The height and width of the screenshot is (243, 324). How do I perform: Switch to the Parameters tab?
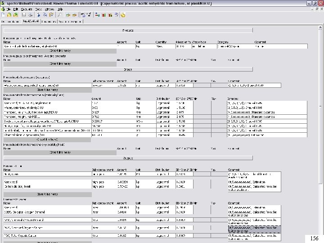point(48,21)
